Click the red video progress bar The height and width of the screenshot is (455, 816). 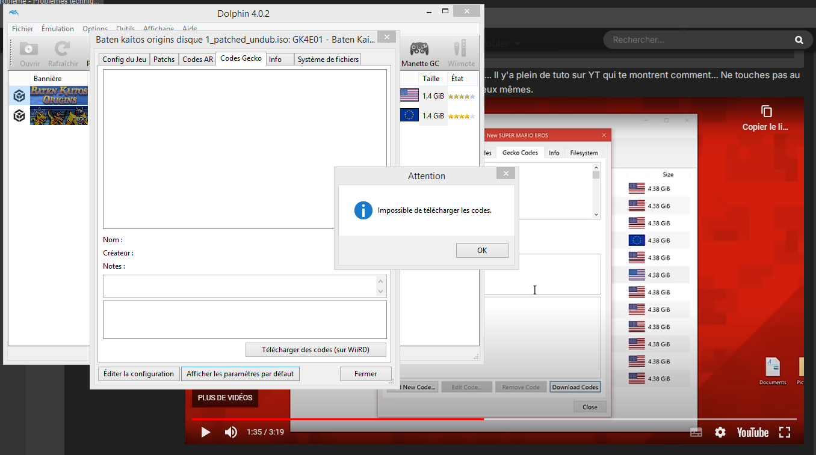pyautogui.click(x=338, y=419)
